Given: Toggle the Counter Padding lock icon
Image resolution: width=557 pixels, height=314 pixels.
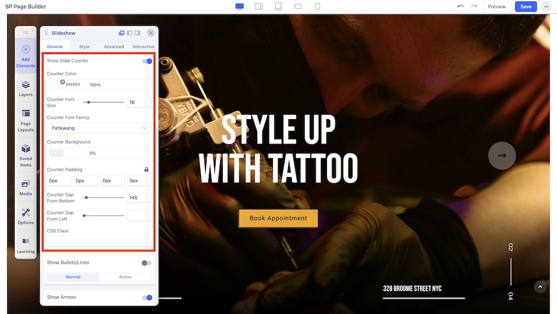Looking at the screenshot, I should point(146,169).
